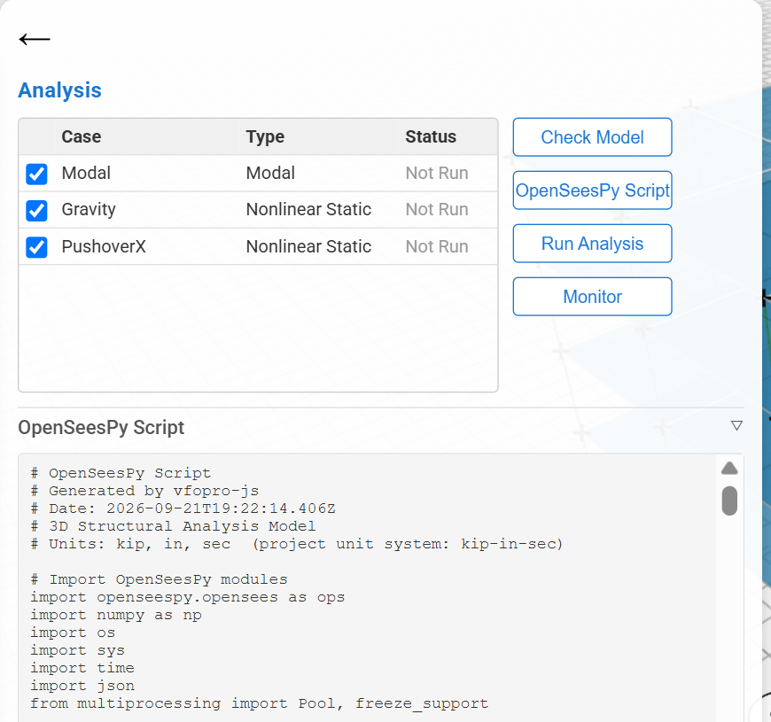Click the Analysis panel heading
Viewport: 771px width, 722px height.
click(x=59, y=90)
